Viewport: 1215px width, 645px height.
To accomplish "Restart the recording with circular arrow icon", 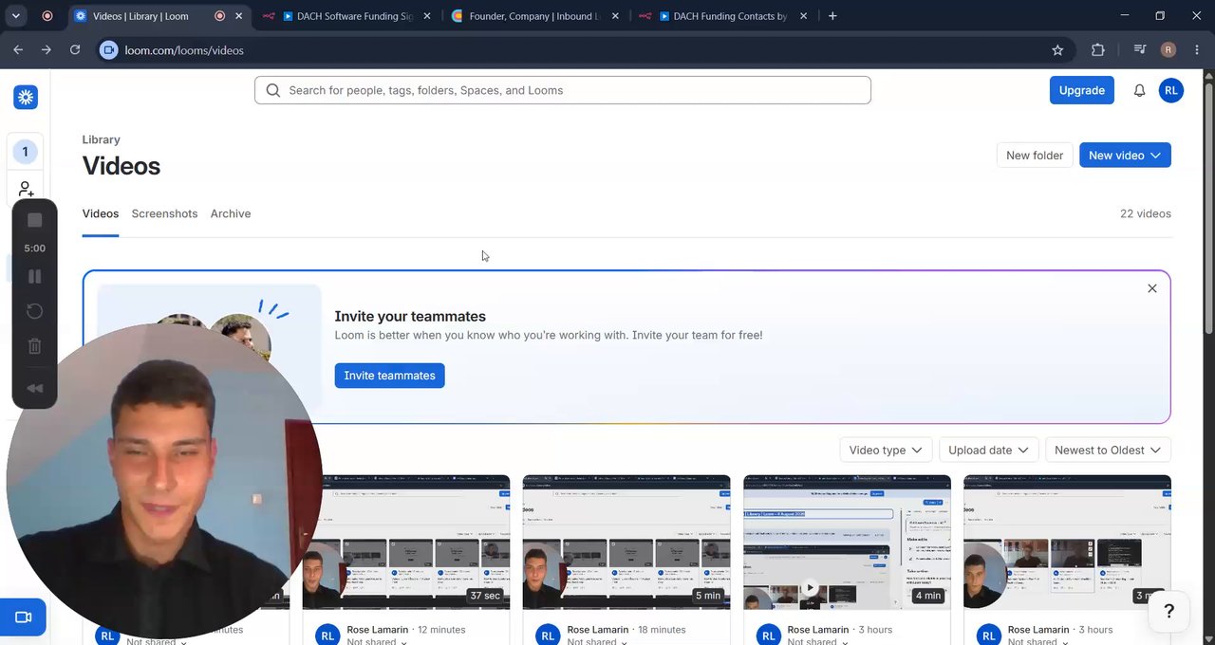I will coord(34,311).
